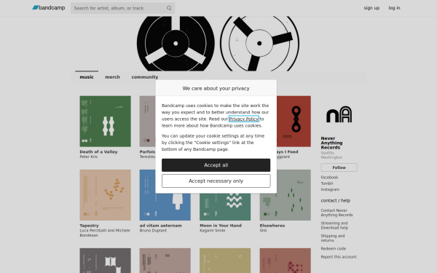This screenshot has width=437, height=273.
Task: Open Streaming and Download help
Action: (x=334, y=226)
